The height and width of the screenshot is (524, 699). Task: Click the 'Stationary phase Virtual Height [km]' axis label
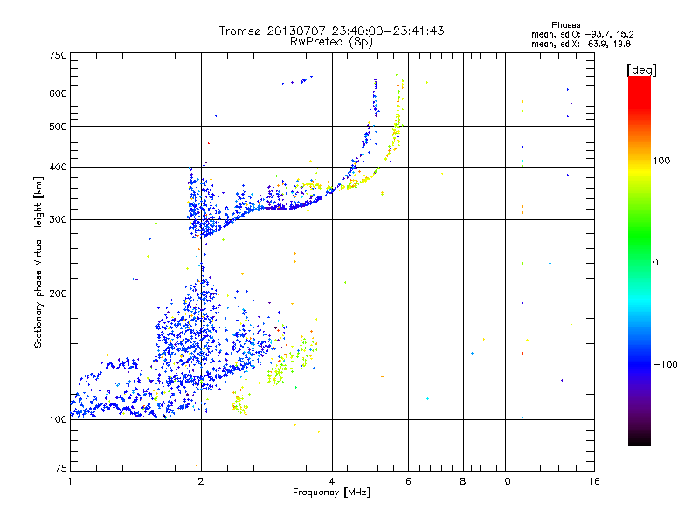(38, 262)
